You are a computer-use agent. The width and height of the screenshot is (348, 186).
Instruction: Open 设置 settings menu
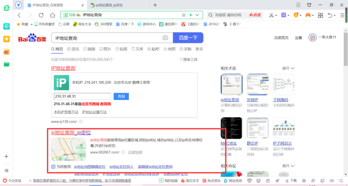pos(298,38)
